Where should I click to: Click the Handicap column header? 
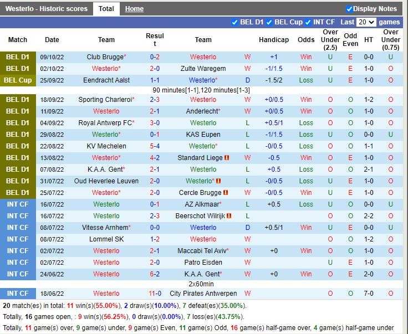coord(274,40)
